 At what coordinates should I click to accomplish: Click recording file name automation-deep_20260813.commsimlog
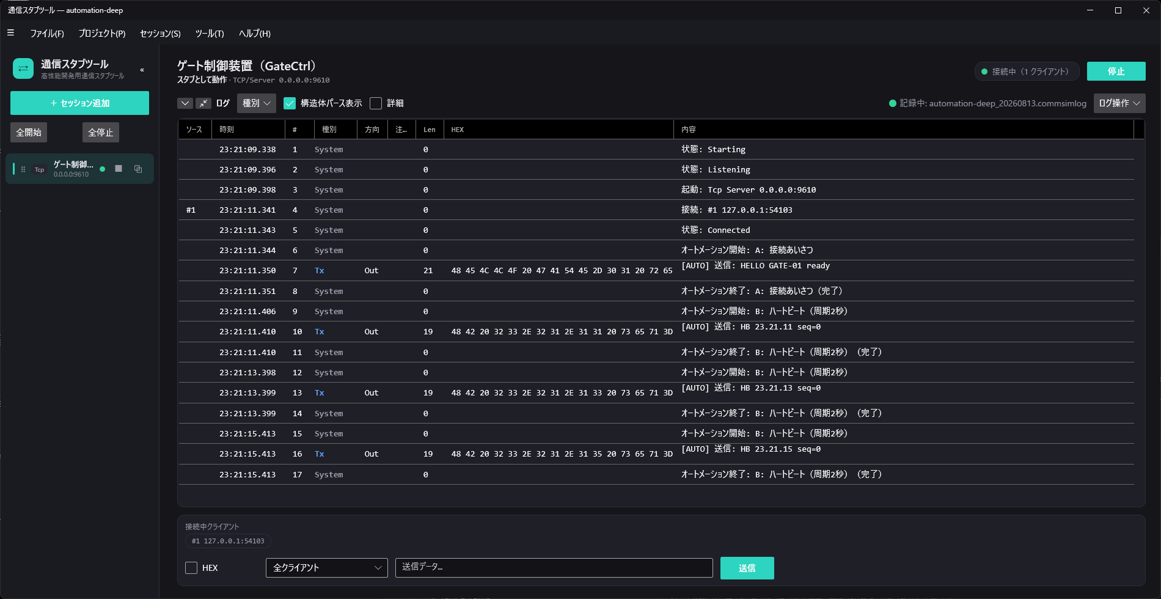(1008, 103)
